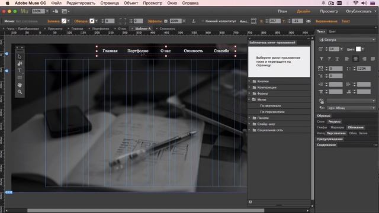Screen dimensions: 379x213
Task: Open the font size dropdown arrow
Action: click(342, 49)
